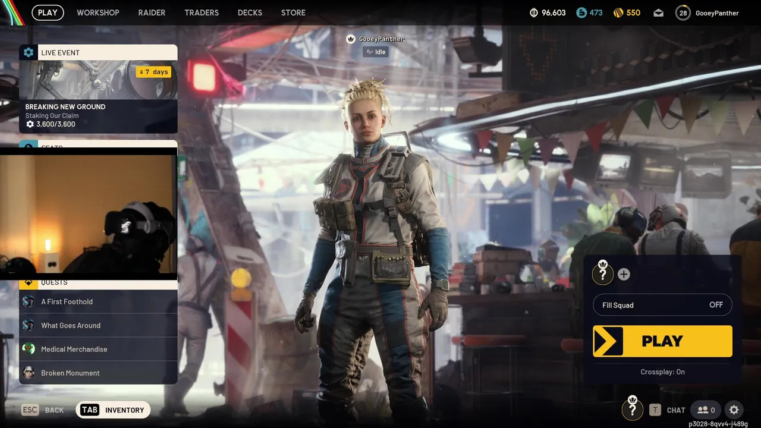This screenshot has height=428, width=761.
Task: Click the level 28 badge
Action: pyautogui.click(x=683, y=13)
